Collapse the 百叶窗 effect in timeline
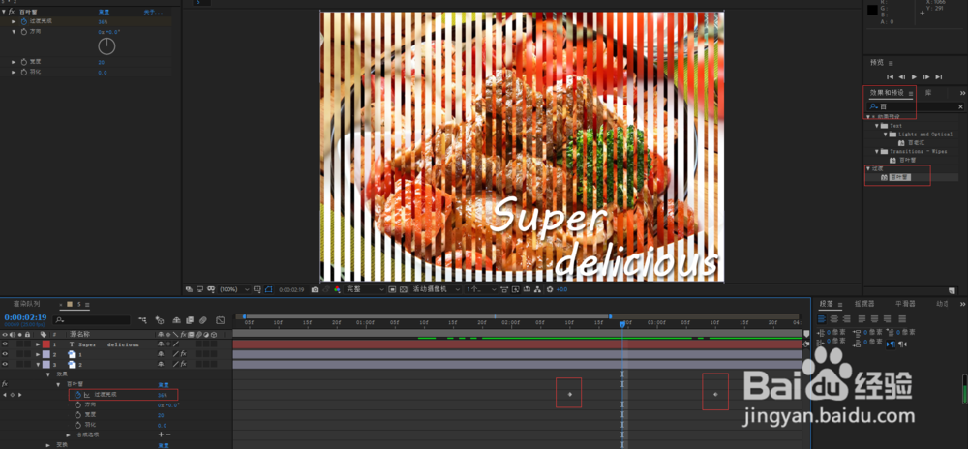 pyautogui.click(x=59, y=384)
